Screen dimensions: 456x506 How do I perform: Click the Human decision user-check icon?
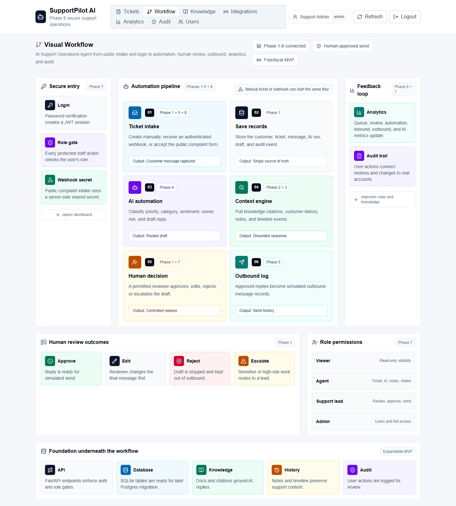135,262
